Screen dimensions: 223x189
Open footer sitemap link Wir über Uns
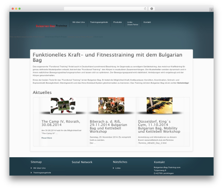pyautogui.click(x=39, y=168)
